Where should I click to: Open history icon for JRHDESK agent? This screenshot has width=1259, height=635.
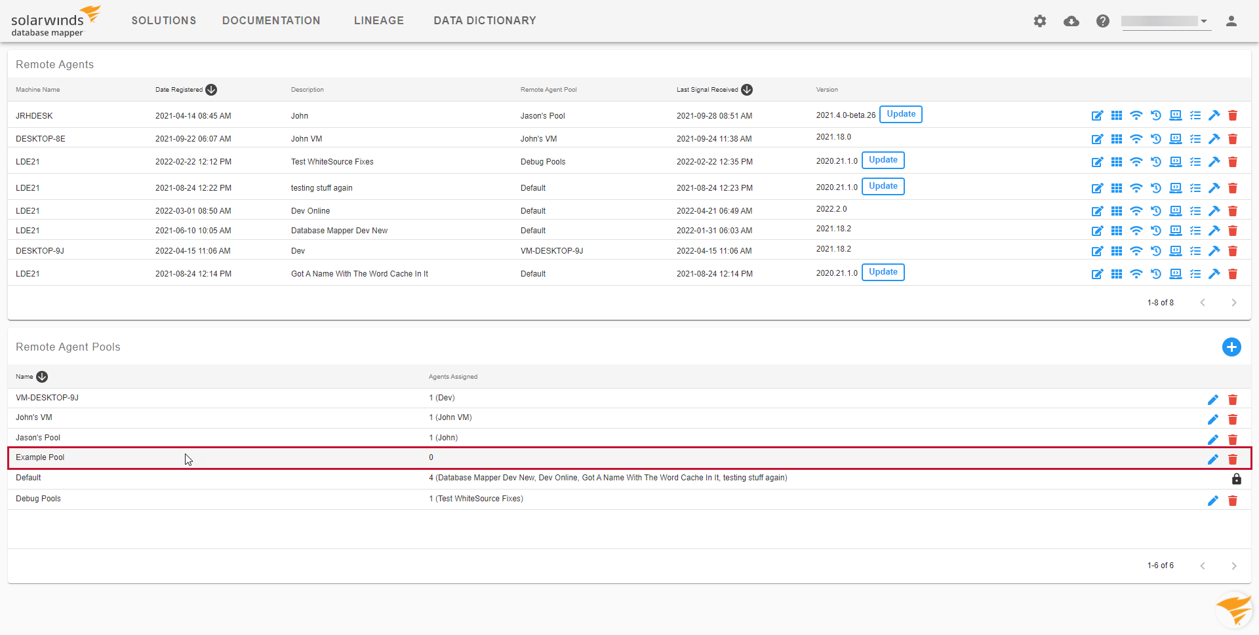tap(1156, 115)
